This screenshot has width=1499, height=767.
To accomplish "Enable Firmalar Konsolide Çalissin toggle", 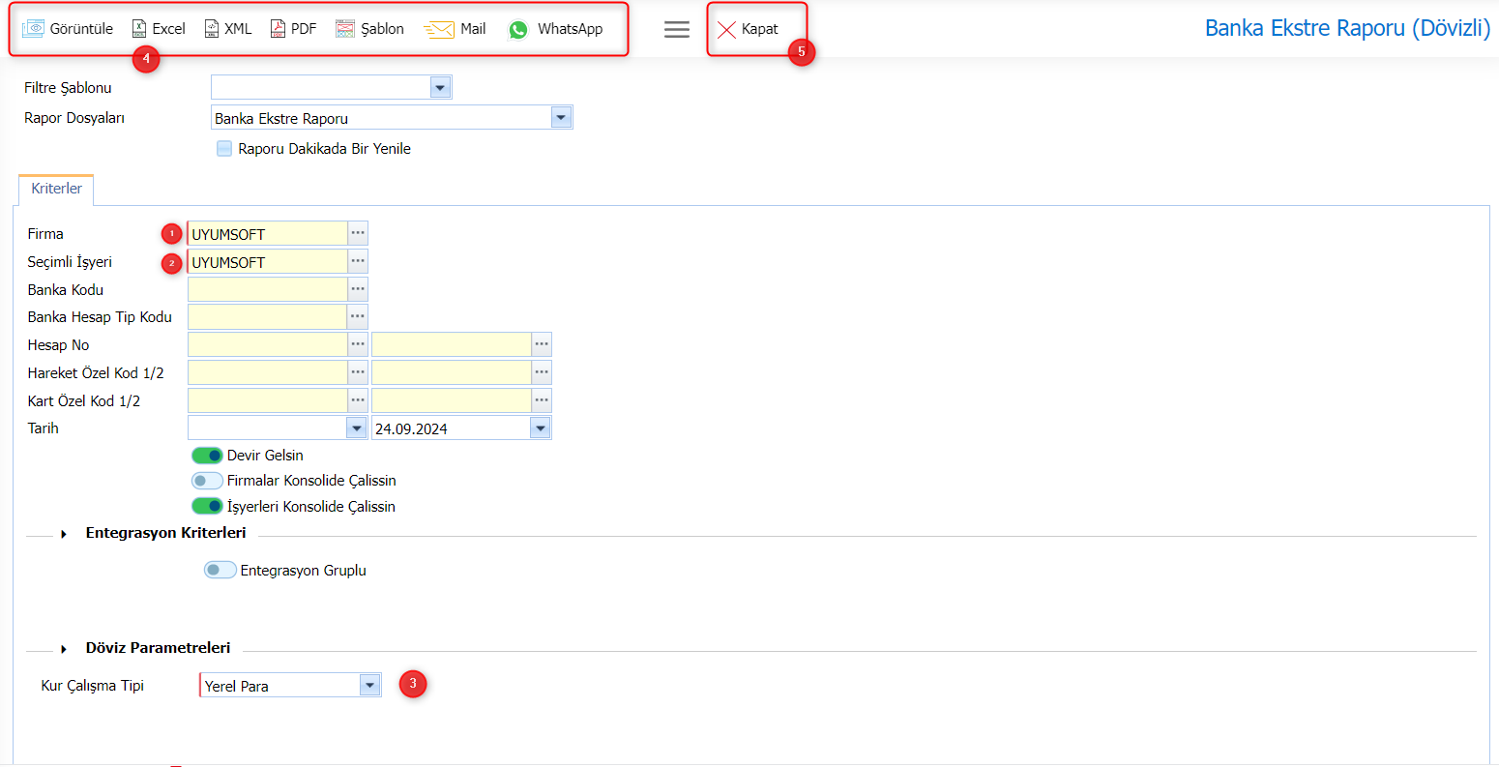I will click(207, 481).
